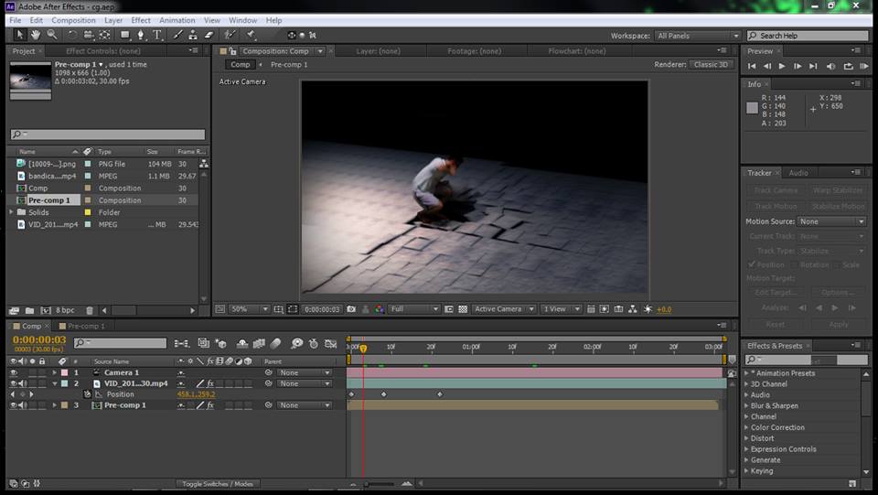Expand Color Correction effects category
Image resolution: width=878 pixels, height=495 pixels.
tap(776, 427)
